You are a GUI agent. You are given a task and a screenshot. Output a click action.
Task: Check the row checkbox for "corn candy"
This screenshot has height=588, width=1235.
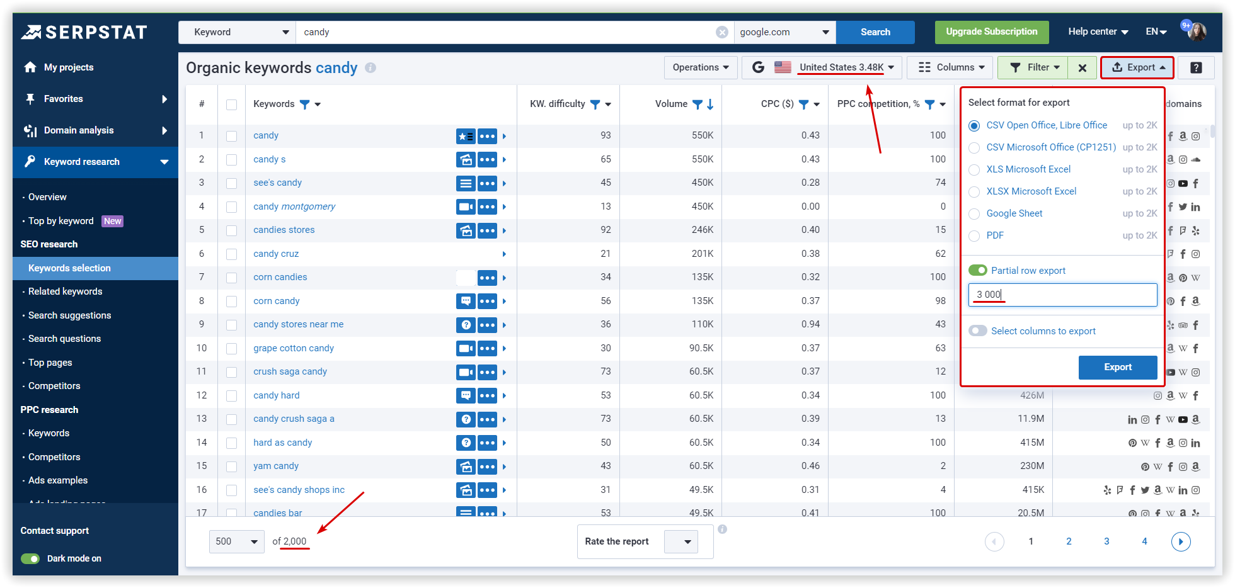coord(231,301)
